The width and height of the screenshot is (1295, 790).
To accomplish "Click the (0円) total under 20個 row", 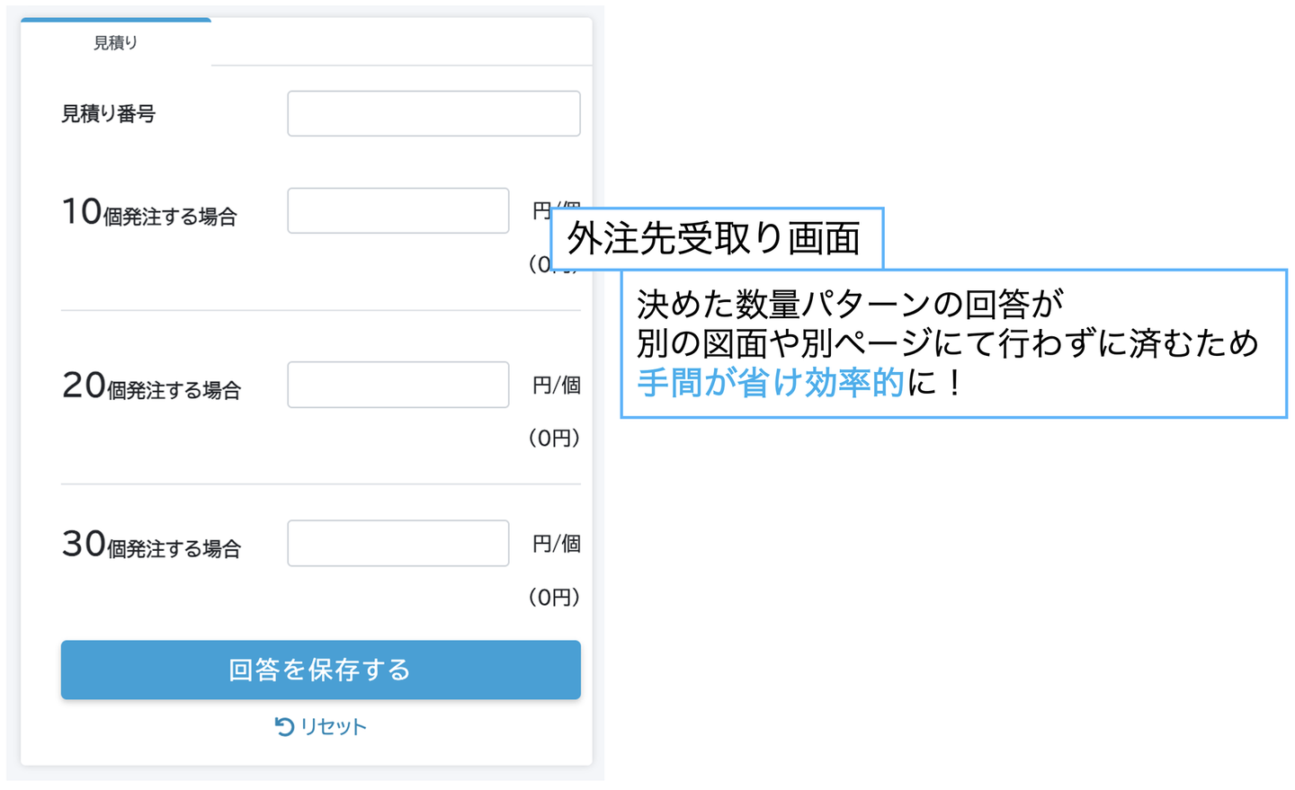I will [x=554, y=438].
